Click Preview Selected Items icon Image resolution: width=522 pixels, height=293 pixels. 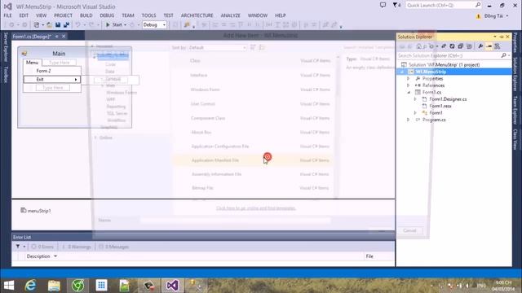489,46
